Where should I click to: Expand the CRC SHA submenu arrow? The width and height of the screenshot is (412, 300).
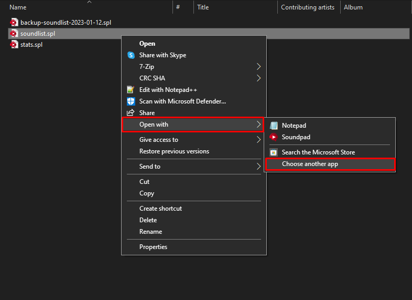point(258,78)
